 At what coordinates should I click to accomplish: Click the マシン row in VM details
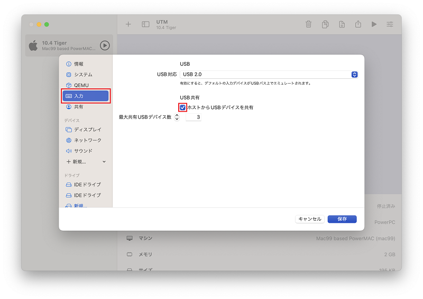click(x=261, y=239)
